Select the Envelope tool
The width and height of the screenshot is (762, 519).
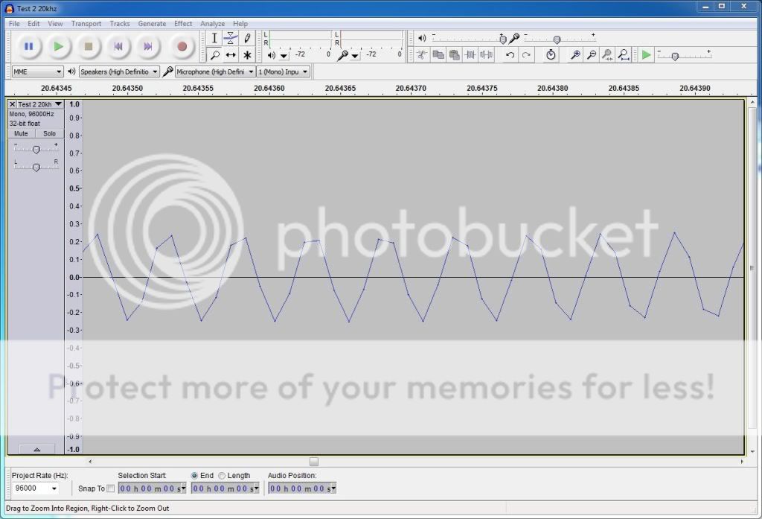point(231,38)
